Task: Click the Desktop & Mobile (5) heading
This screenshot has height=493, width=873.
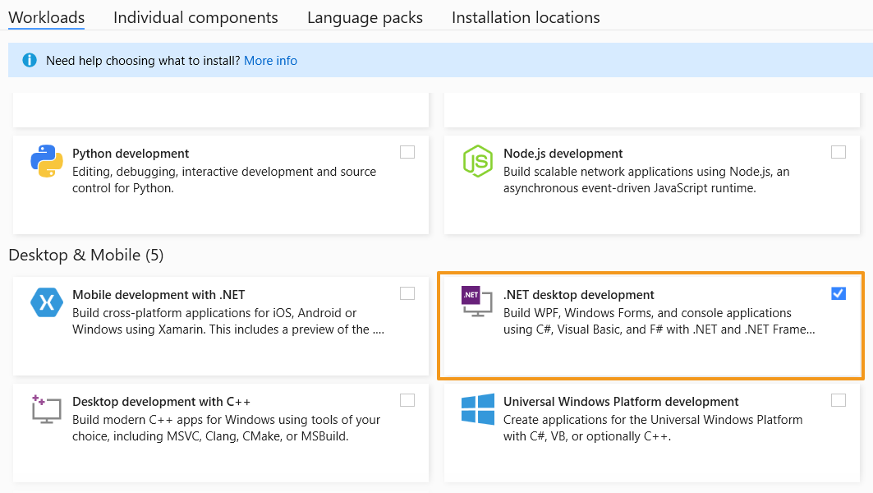Action: click(86, 256)
